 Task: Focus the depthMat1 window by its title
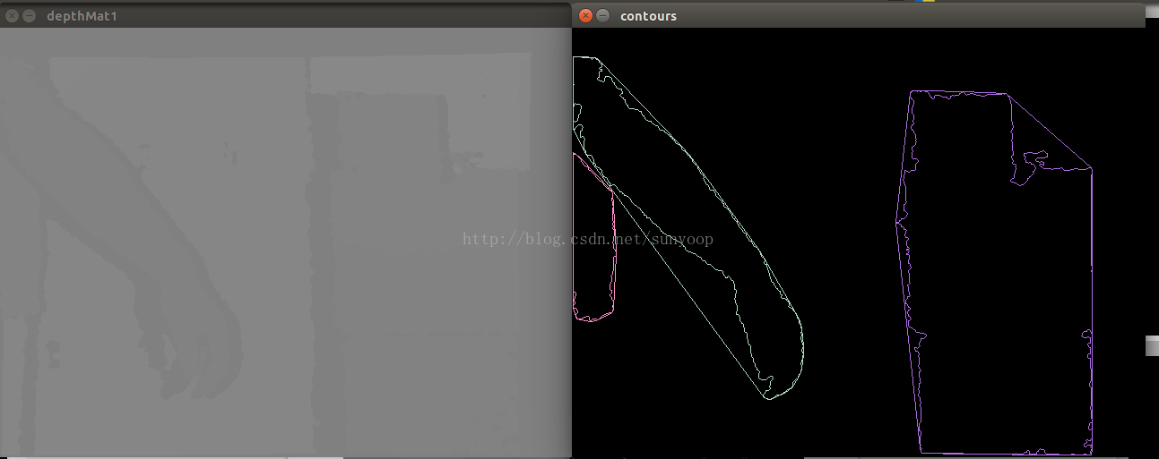(x=82, y=16)
